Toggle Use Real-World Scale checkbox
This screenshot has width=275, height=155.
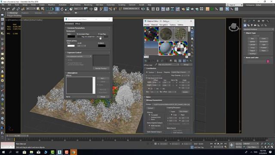147,78
